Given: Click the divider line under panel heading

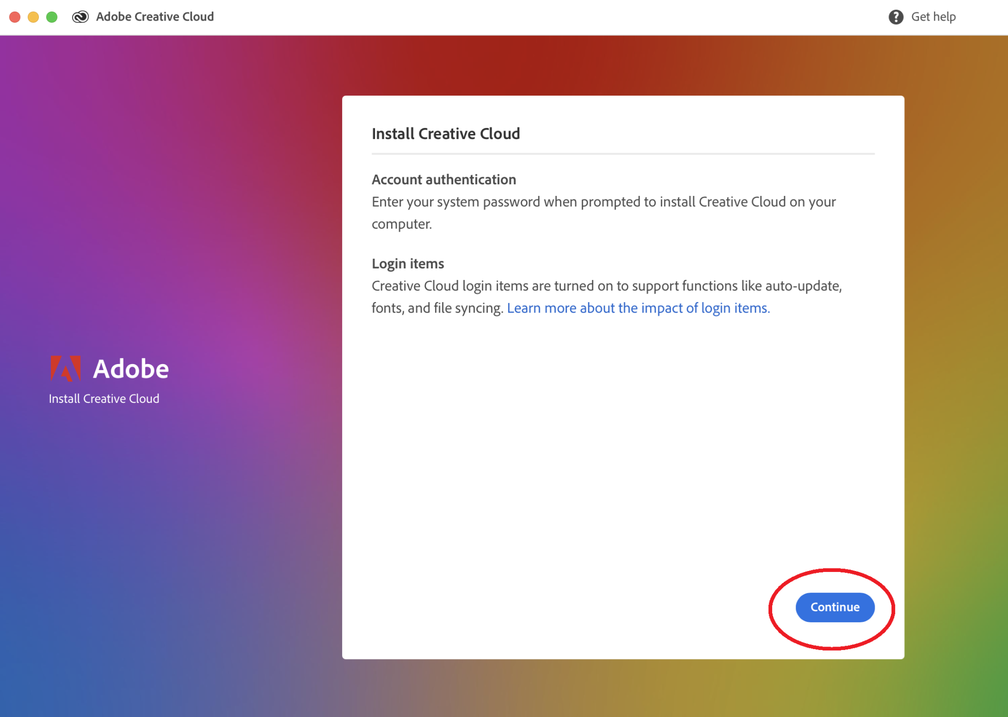Looking at the screenshot, I should pyautogui.click(x=623, y=154).
